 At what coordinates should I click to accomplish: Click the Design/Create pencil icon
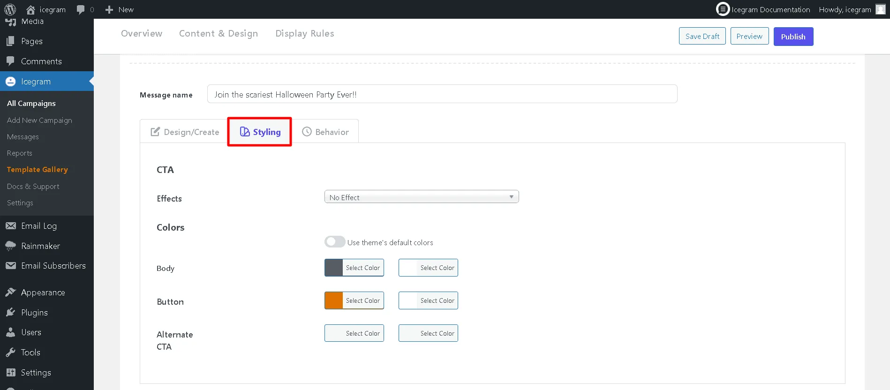click(155, 132)
